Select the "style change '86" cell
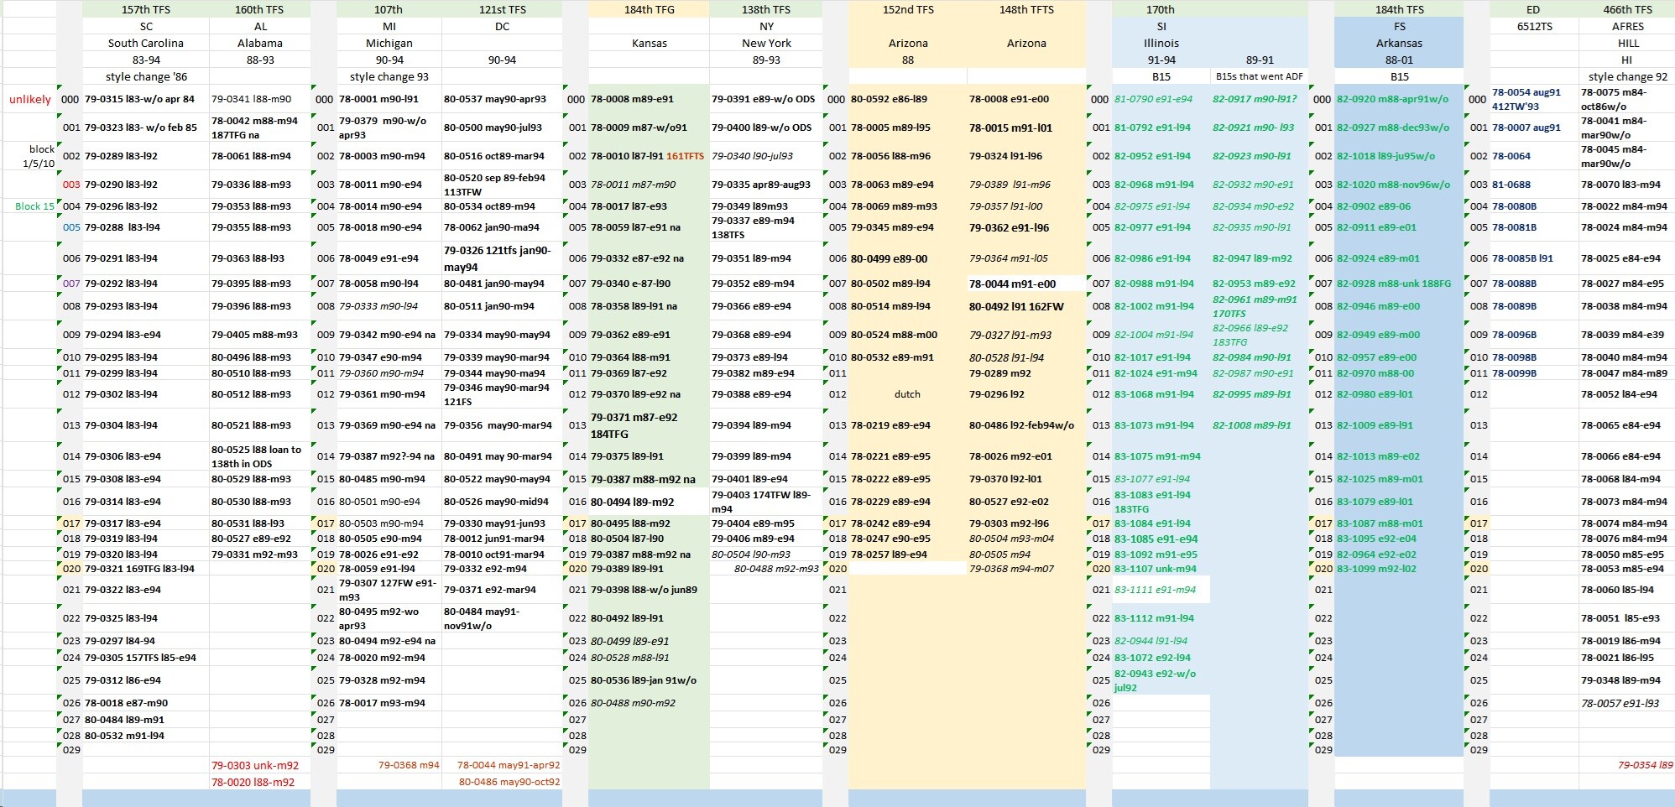The height and width of the screenshot is (807, 1675). (146, 76)
